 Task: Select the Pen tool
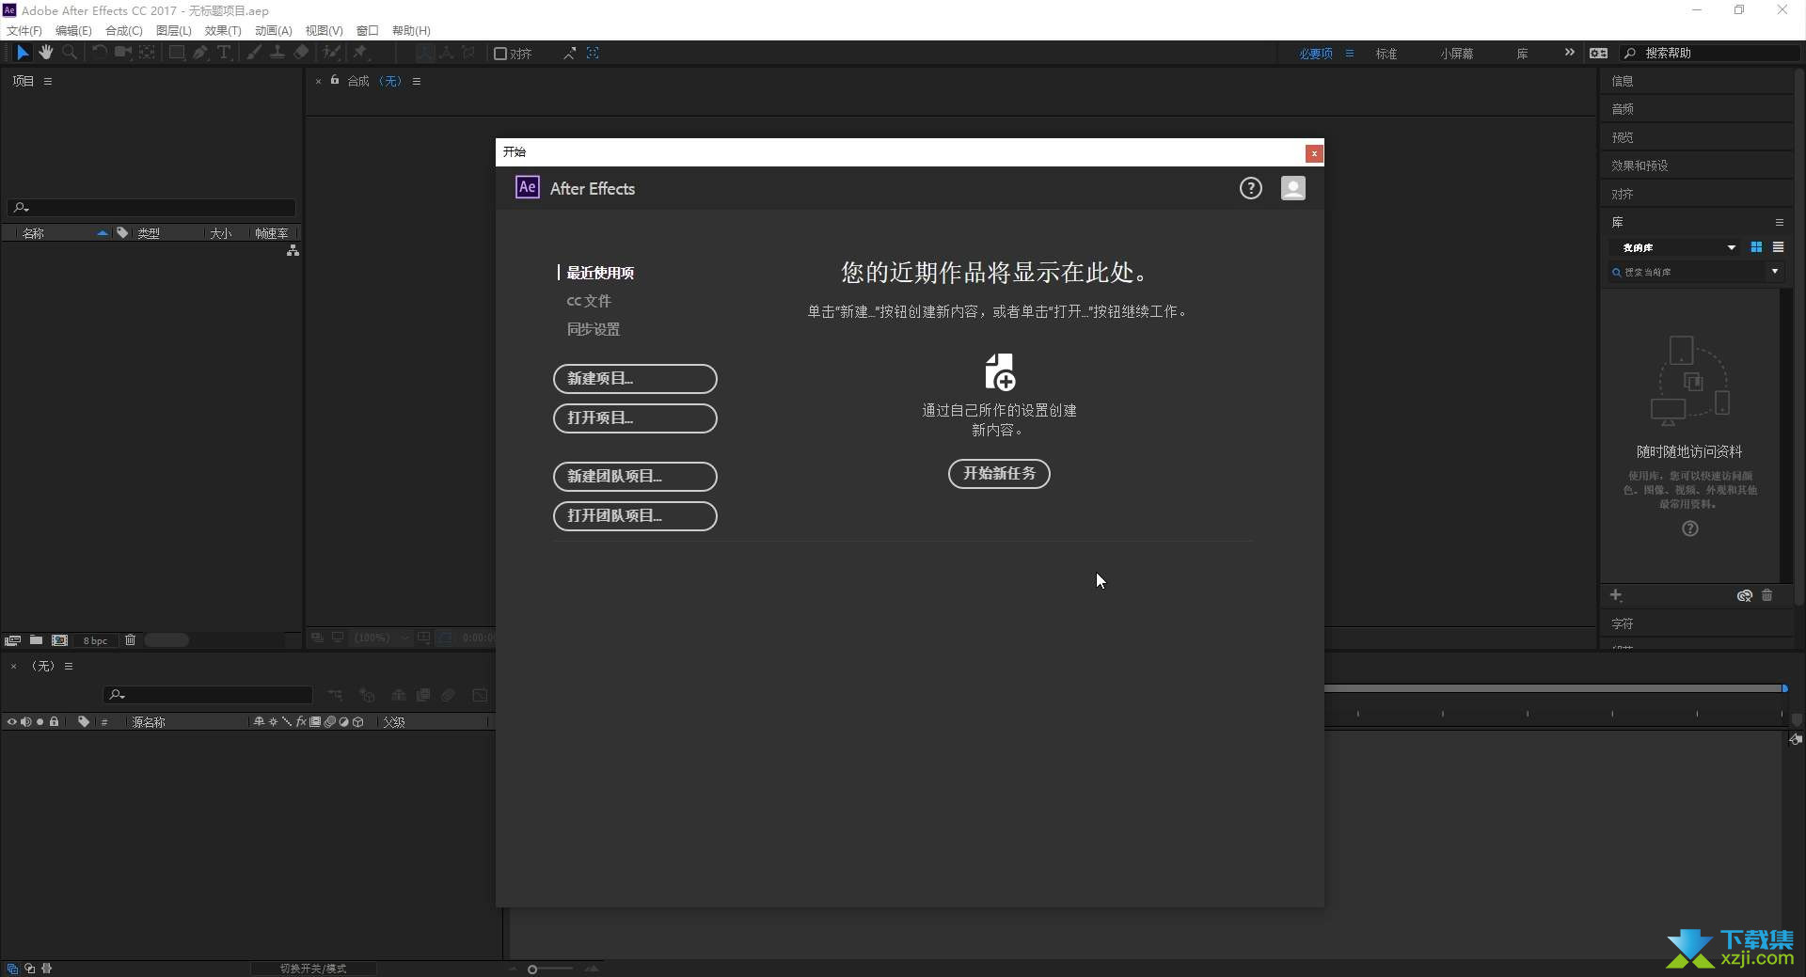click(x=200, y=53)
